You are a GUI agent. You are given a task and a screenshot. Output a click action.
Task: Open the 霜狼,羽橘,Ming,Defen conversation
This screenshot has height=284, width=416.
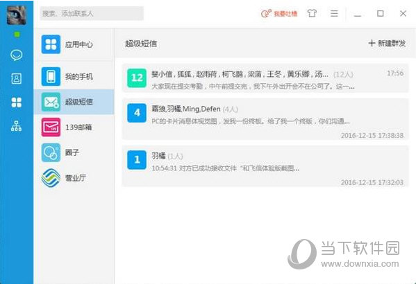[x=265, y=119]
